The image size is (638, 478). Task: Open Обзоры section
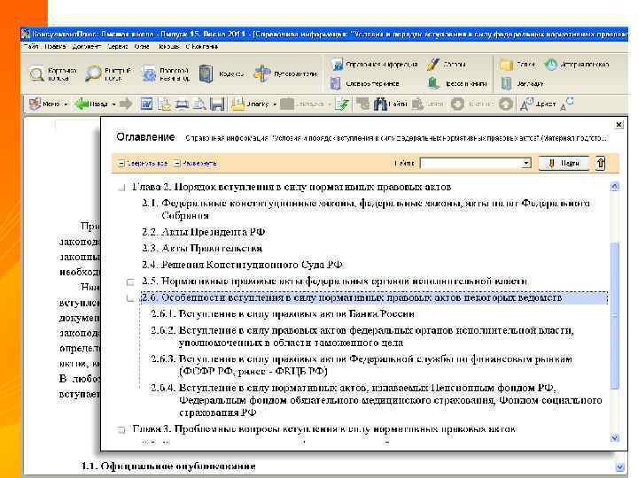coord(447,65)
